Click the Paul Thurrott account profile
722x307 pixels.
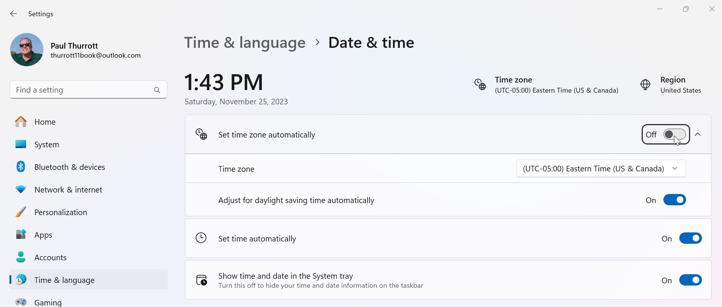click(x=76, y=50)
